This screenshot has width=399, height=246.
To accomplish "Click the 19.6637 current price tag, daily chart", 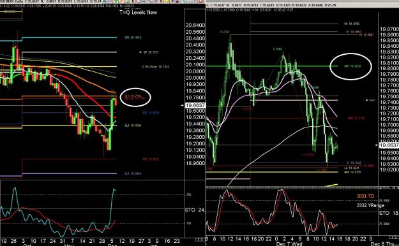I will tap(195, 105).
